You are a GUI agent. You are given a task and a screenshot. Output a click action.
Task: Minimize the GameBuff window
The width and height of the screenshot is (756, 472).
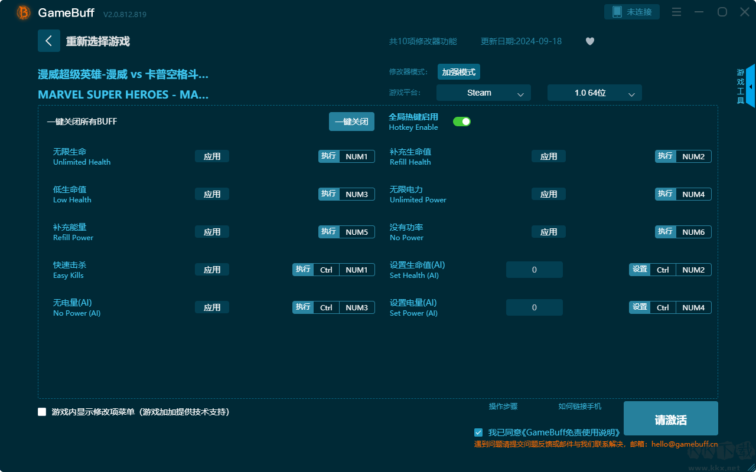[699, 12]
